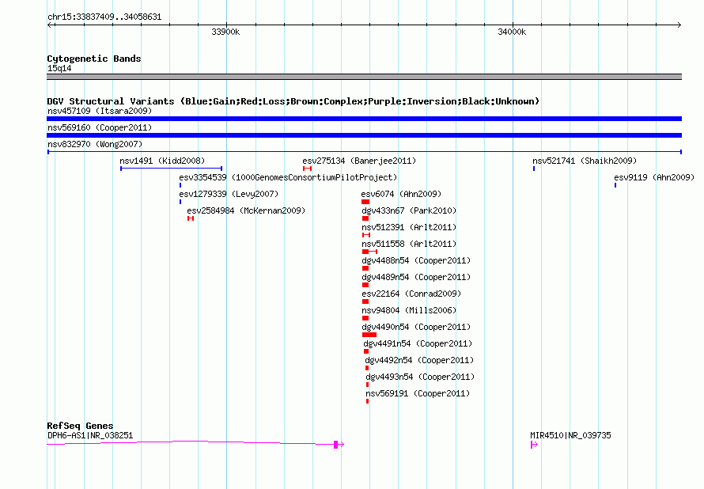
Task: Open esv6074 (Ahn2009) variant label
Action: point(401,194)
